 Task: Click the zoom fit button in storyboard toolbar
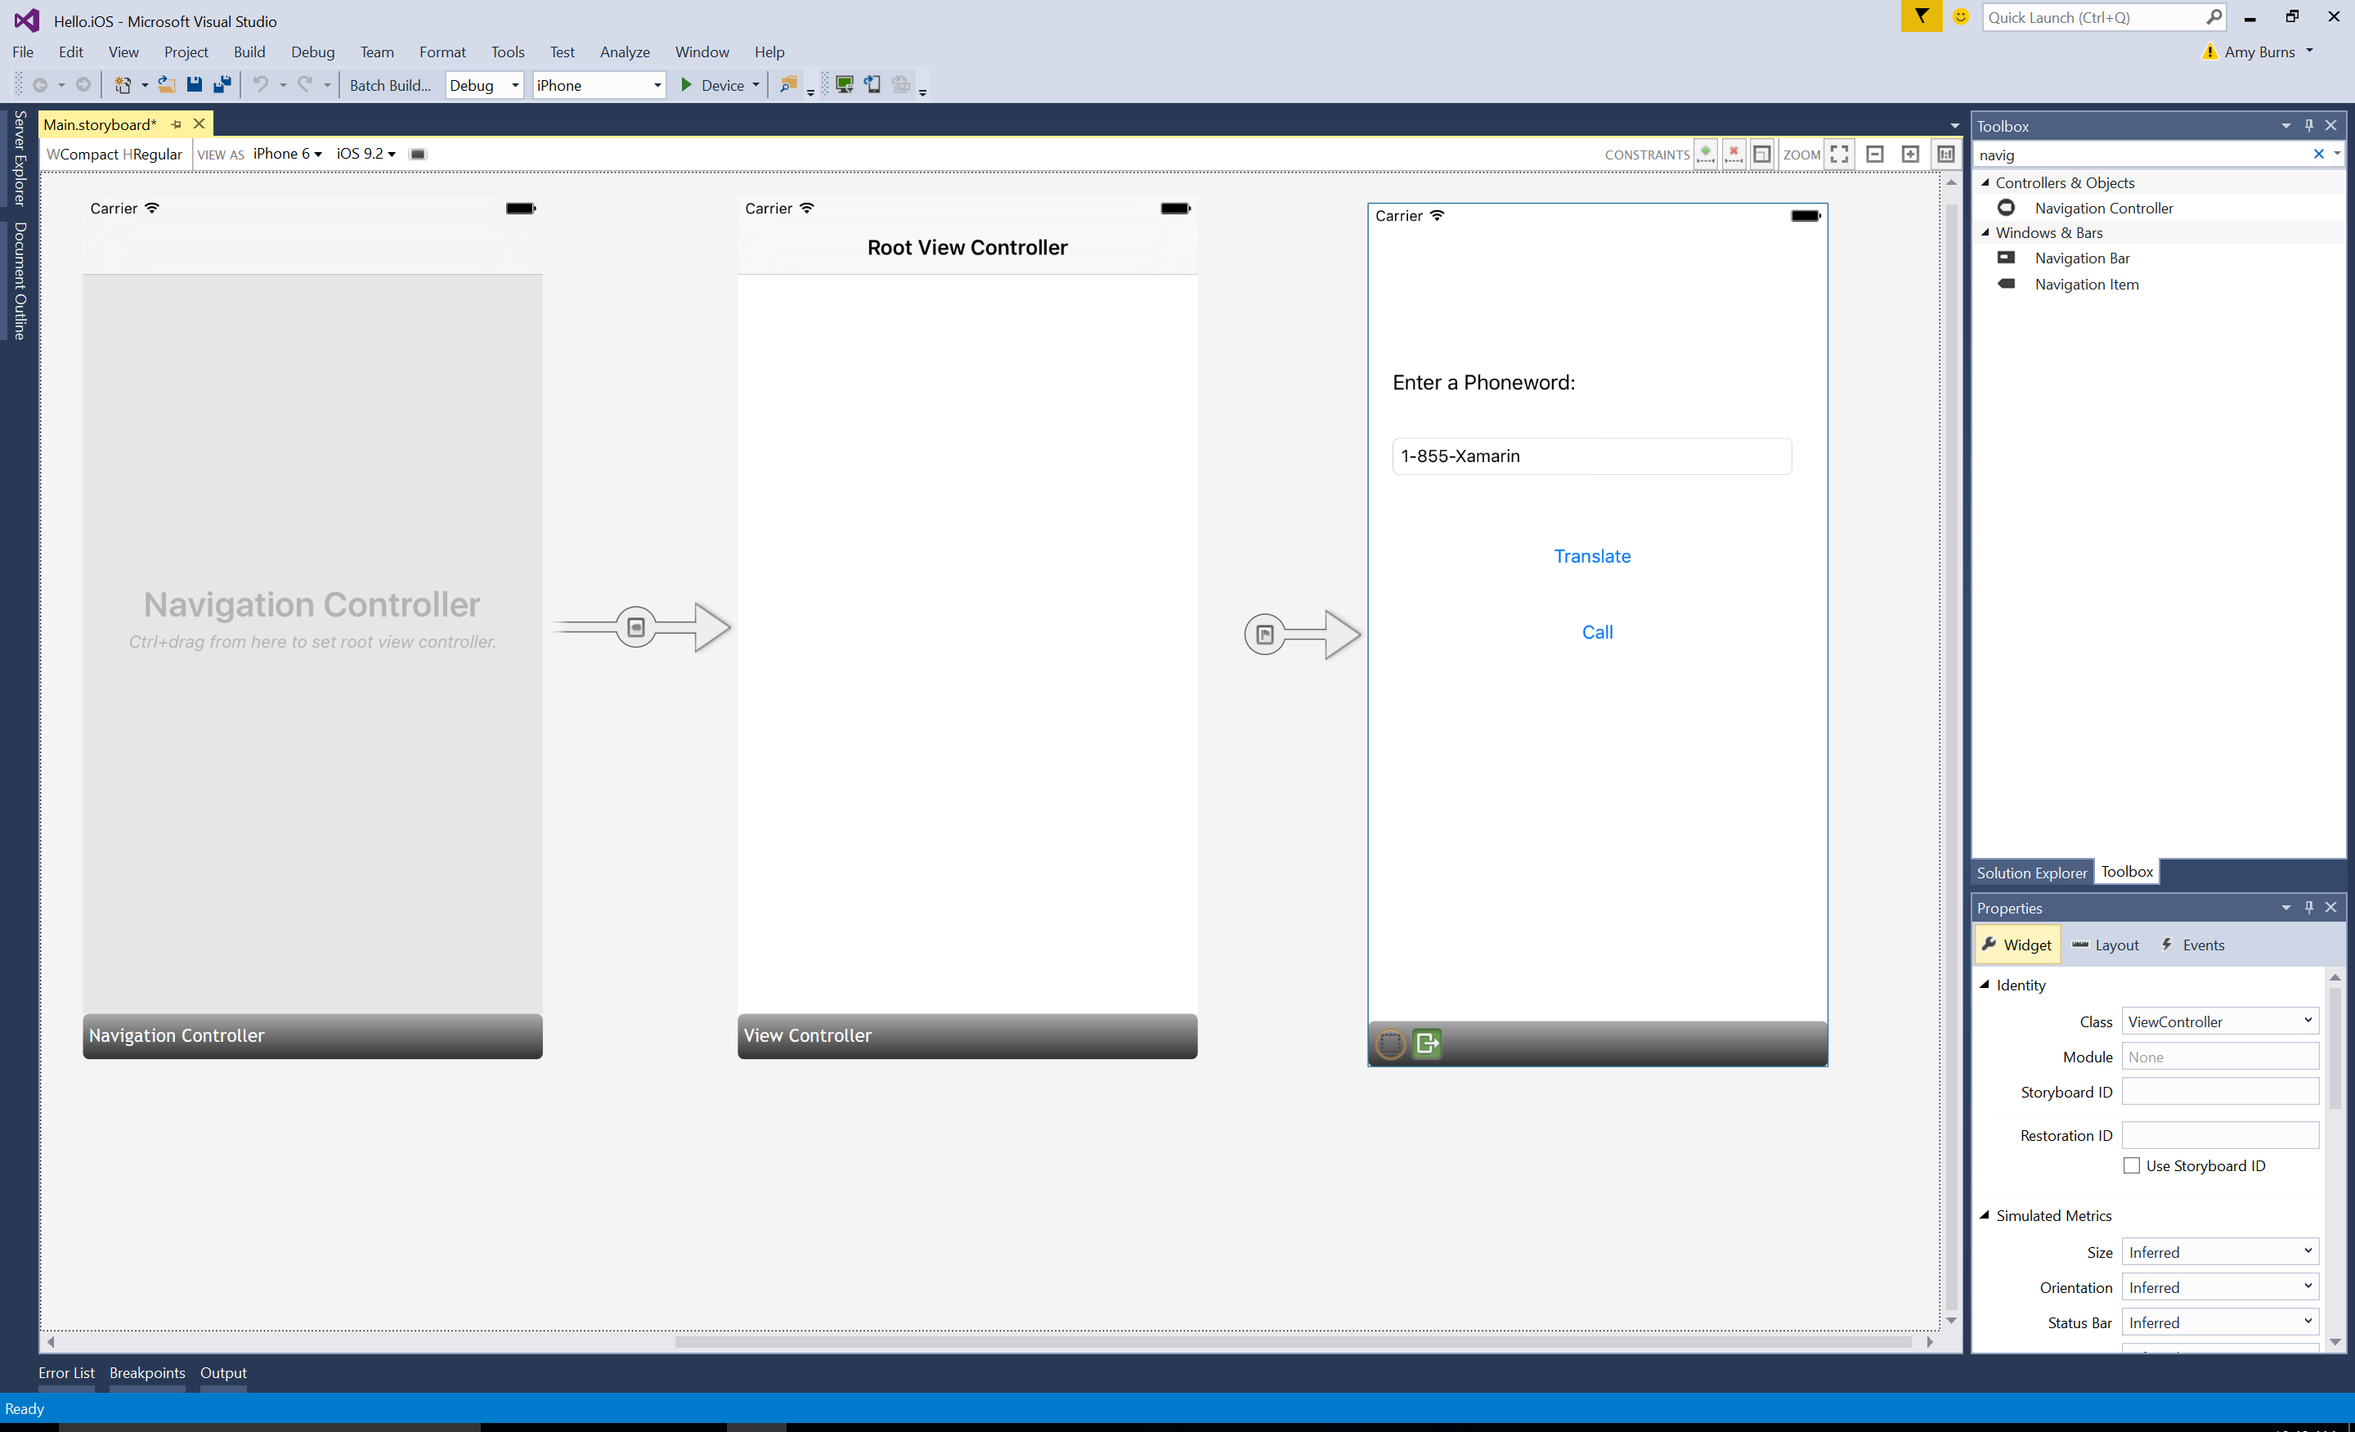(1838, 153)
